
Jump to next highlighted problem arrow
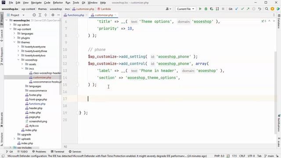click(x=274, y=21)
